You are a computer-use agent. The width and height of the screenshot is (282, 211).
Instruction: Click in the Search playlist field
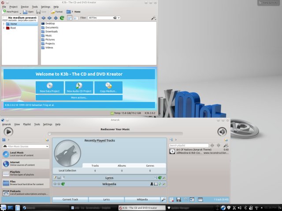[x=189, y=146]
